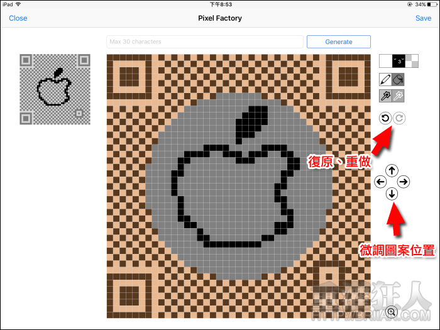Focus the "Max 30 characters" text field
The image size is (440, 330).
pos(205,42)
